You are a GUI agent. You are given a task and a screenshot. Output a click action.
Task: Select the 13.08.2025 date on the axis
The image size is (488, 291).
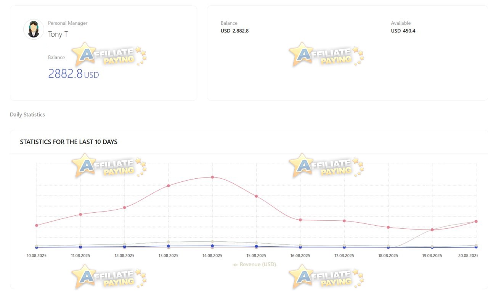(169, 256)
